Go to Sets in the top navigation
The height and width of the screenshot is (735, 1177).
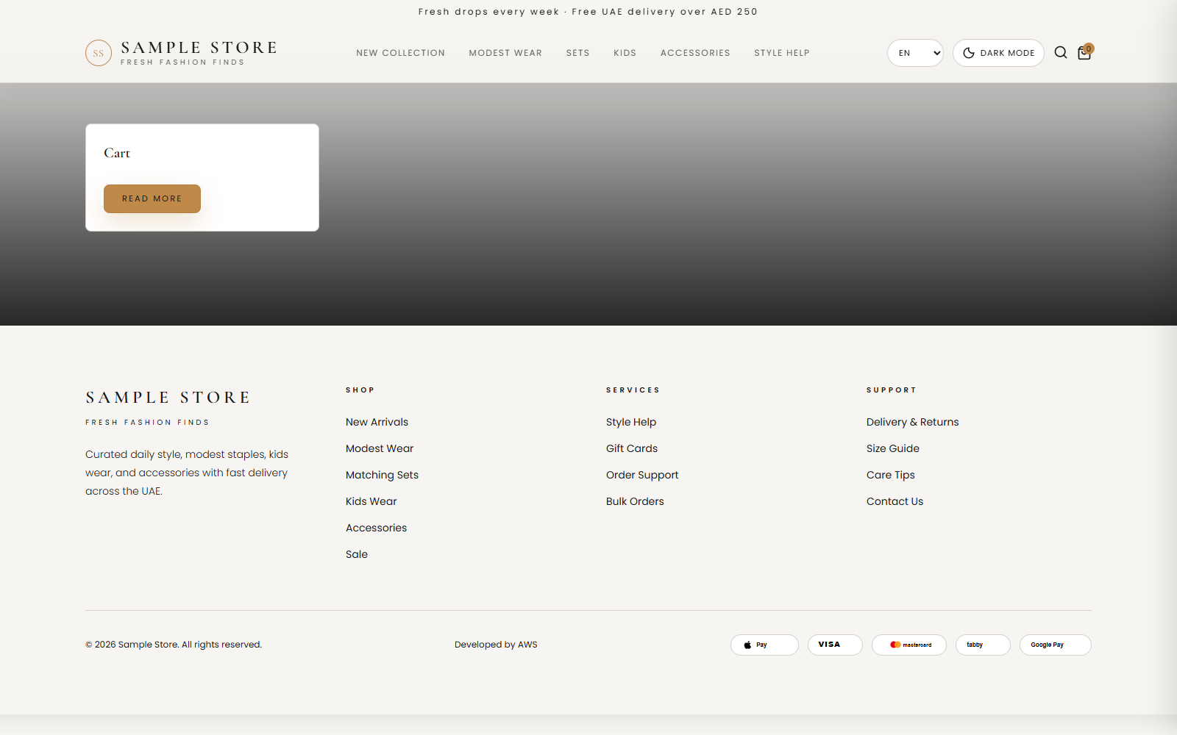coord(577,53)
